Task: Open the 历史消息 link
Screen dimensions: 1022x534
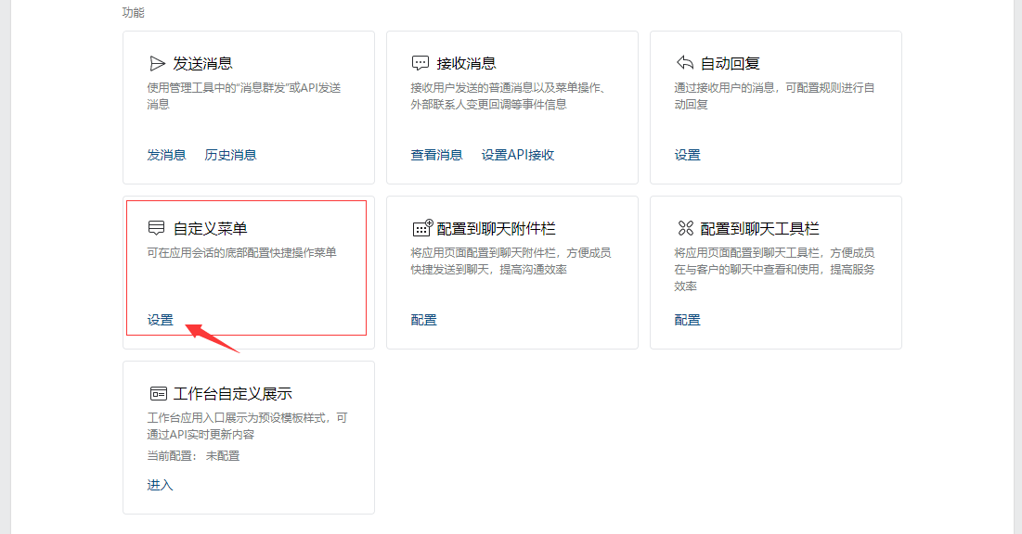Action: click(231, 155)
